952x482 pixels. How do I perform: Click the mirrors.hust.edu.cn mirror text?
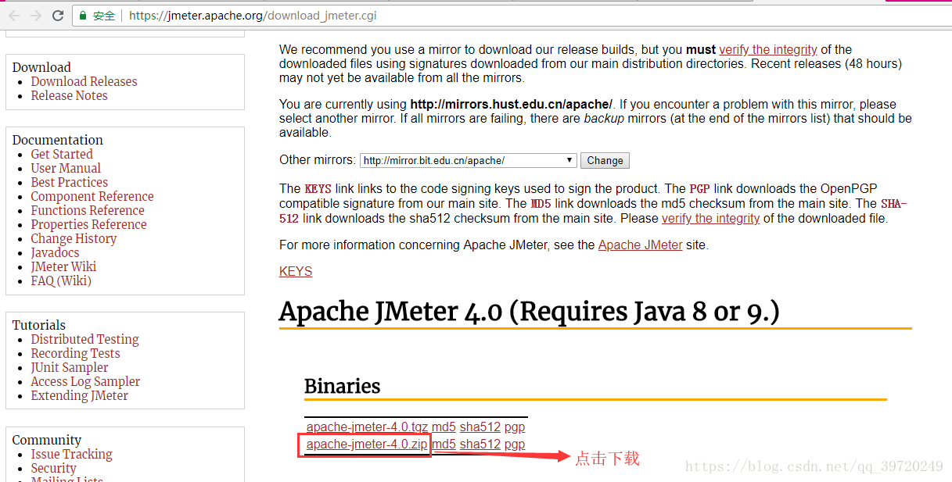pos(511,105)
